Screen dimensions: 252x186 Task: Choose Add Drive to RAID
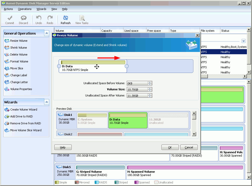point(21,116)
